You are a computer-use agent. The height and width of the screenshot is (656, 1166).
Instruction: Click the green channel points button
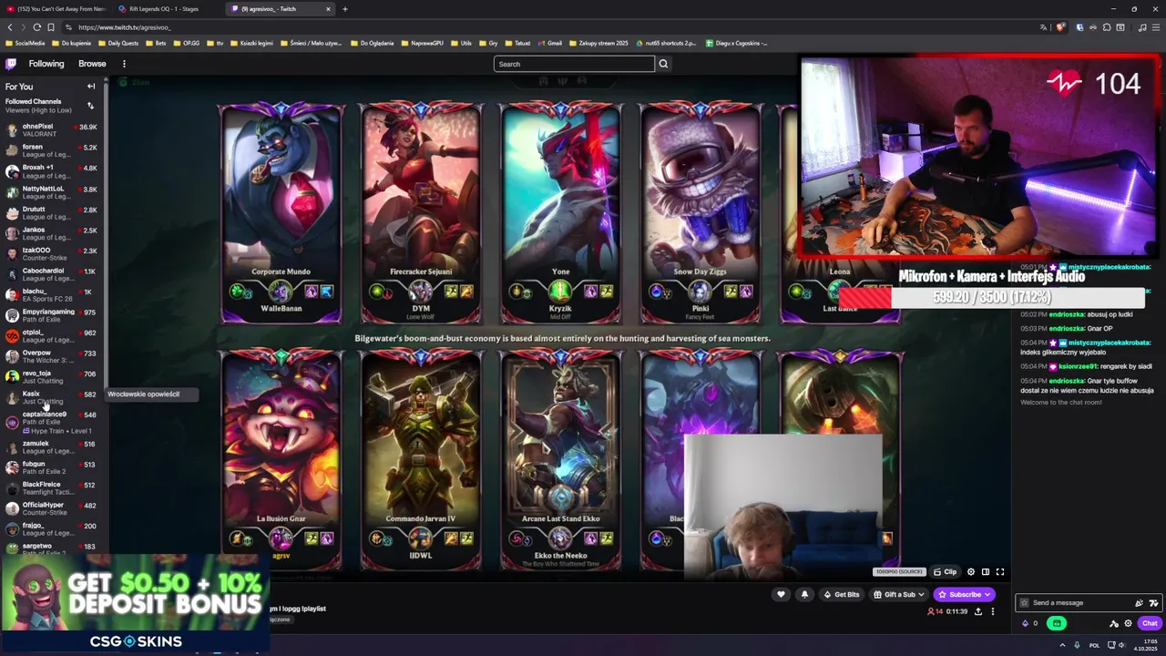1057,623
